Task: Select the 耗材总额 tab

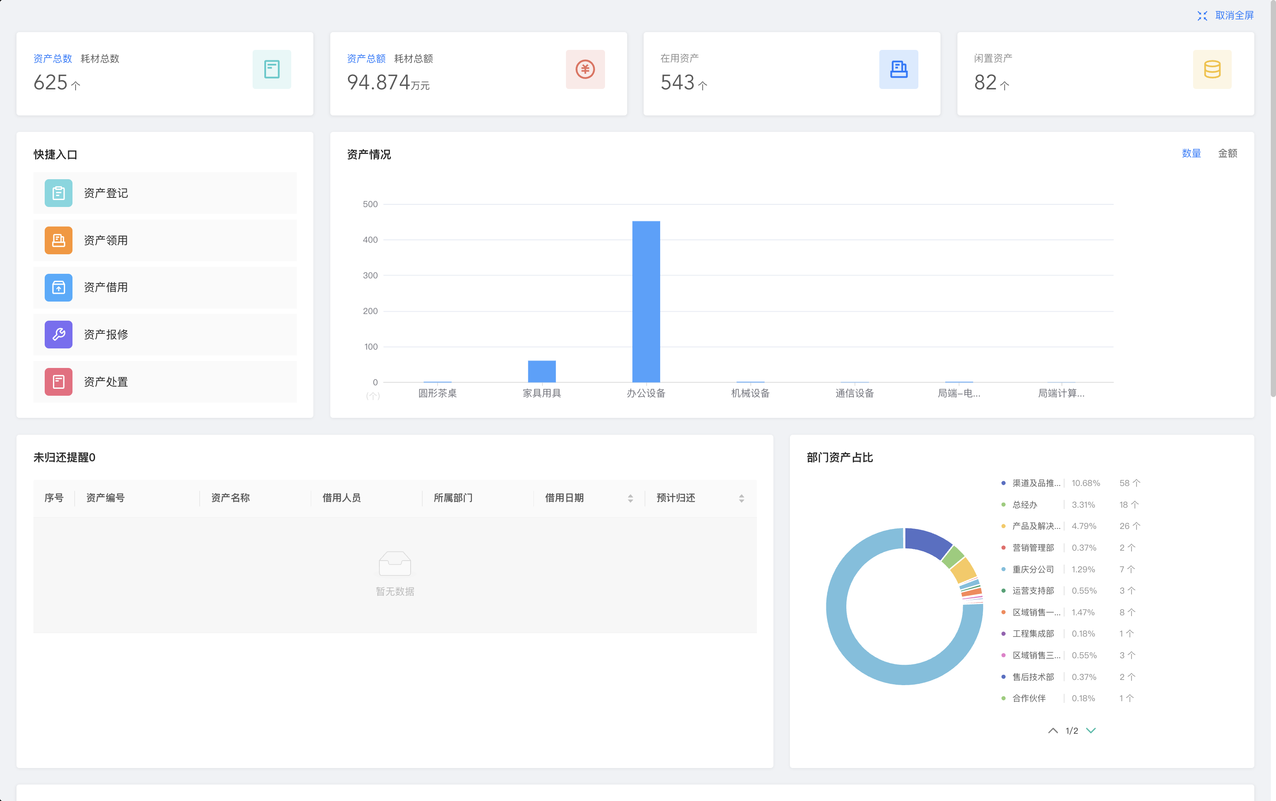Action: tap(413, 59)
